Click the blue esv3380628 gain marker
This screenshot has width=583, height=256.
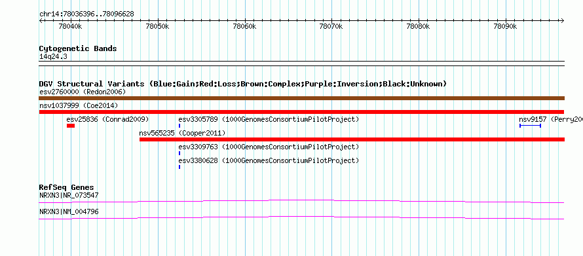[x=179, y=167]
